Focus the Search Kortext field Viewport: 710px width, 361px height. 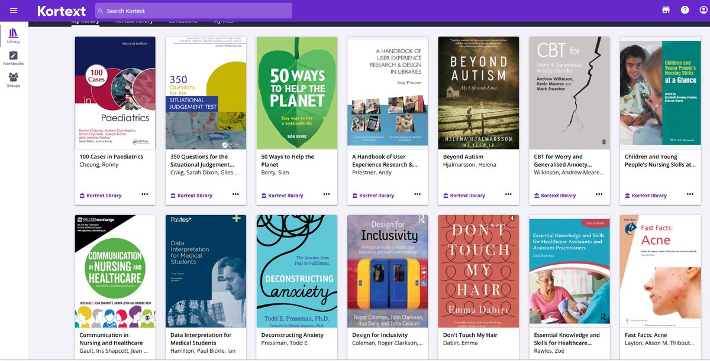pyautogui.click(x=193, y=11)
